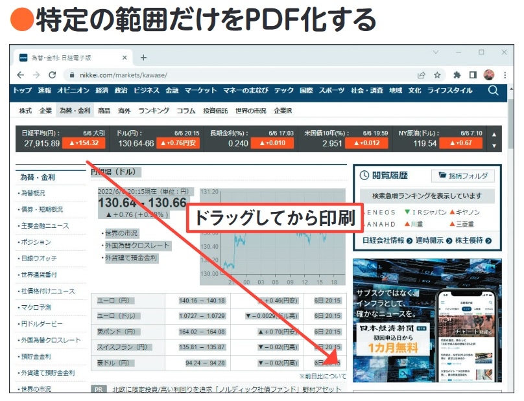Open キヤノン ranking link
Image resolution: width=524 pixels, height=401 pixels.
[464, 212]
